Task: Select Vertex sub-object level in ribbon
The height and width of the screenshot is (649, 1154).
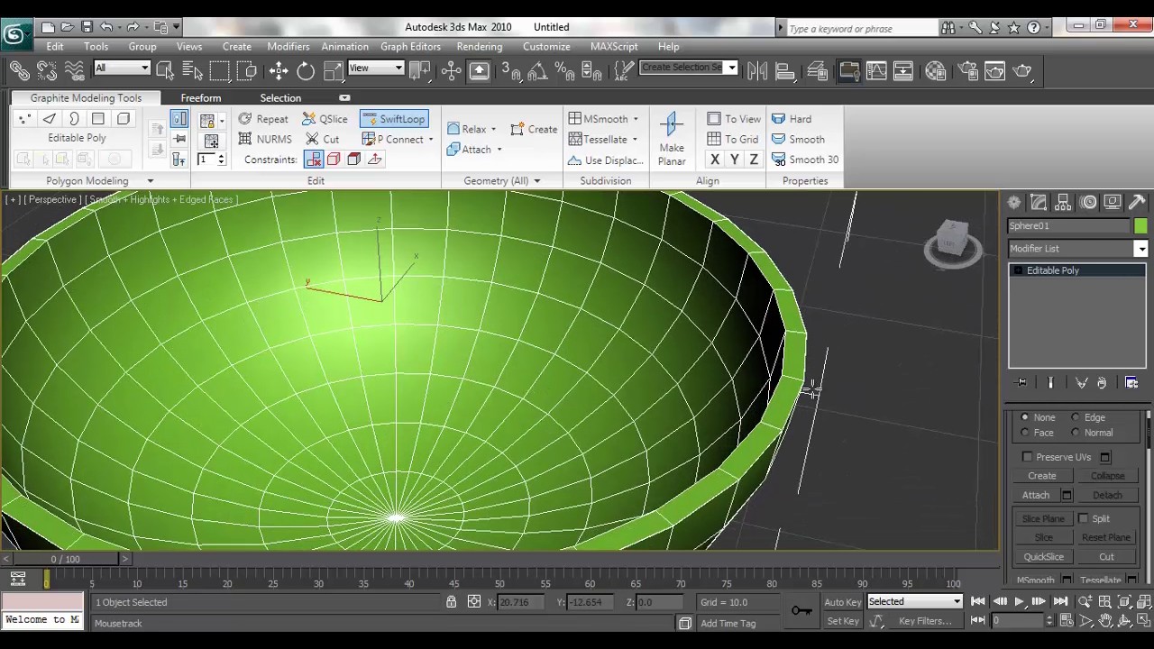Action: (x=24, y=119)
